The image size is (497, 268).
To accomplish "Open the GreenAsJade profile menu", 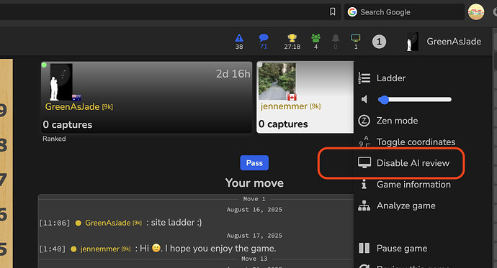I will point(454,42).
